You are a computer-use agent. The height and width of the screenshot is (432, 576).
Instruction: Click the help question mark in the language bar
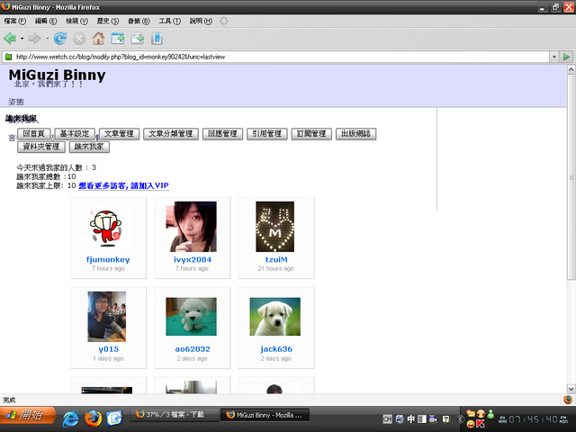445,418
